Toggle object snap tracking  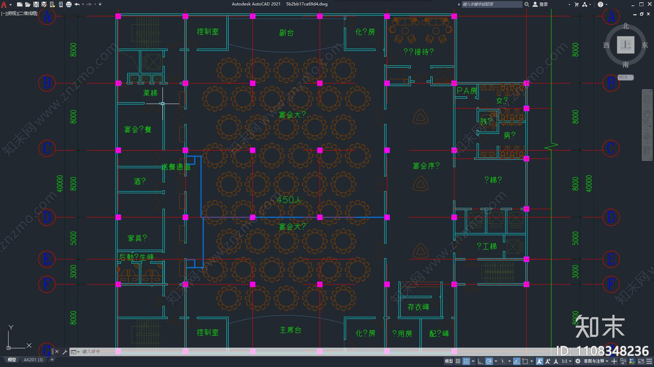coord(517,361)
